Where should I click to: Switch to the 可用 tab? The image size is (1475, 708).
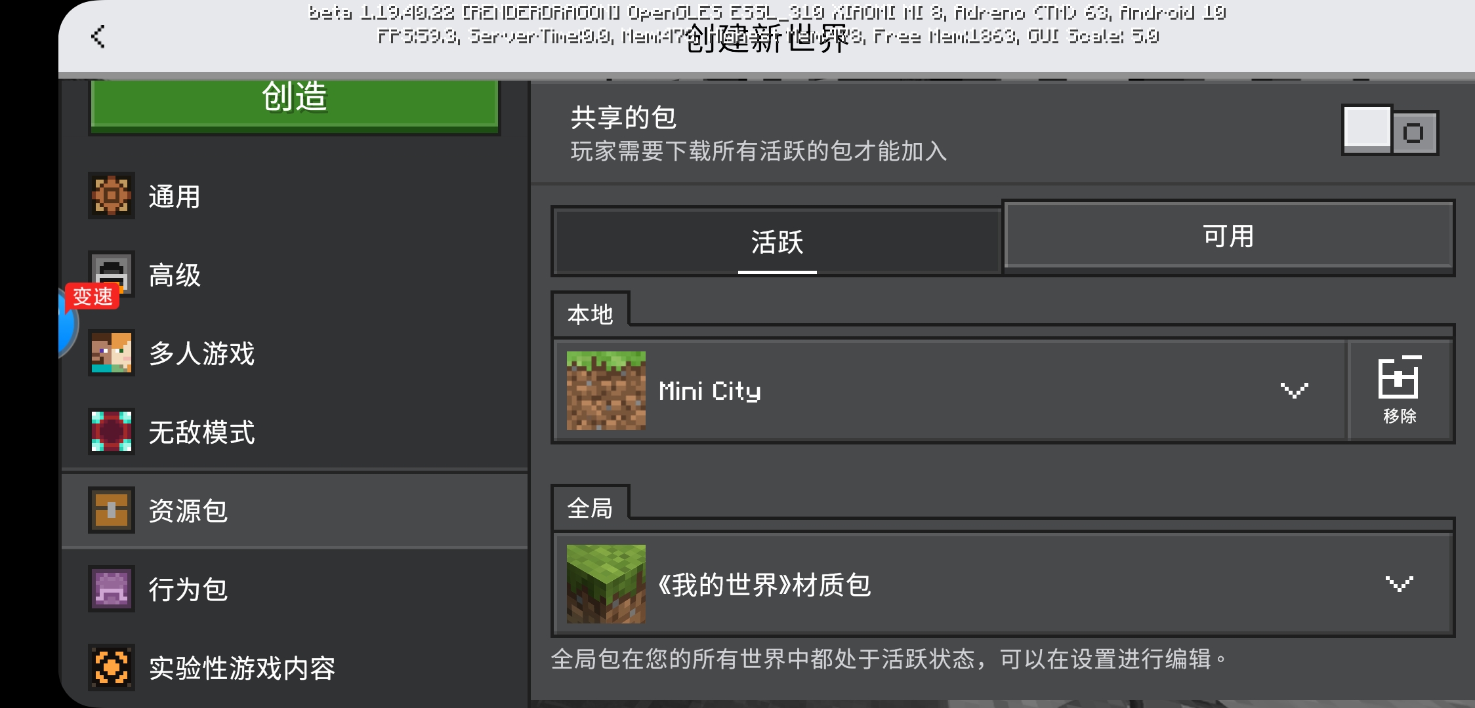pos(1228,236)
